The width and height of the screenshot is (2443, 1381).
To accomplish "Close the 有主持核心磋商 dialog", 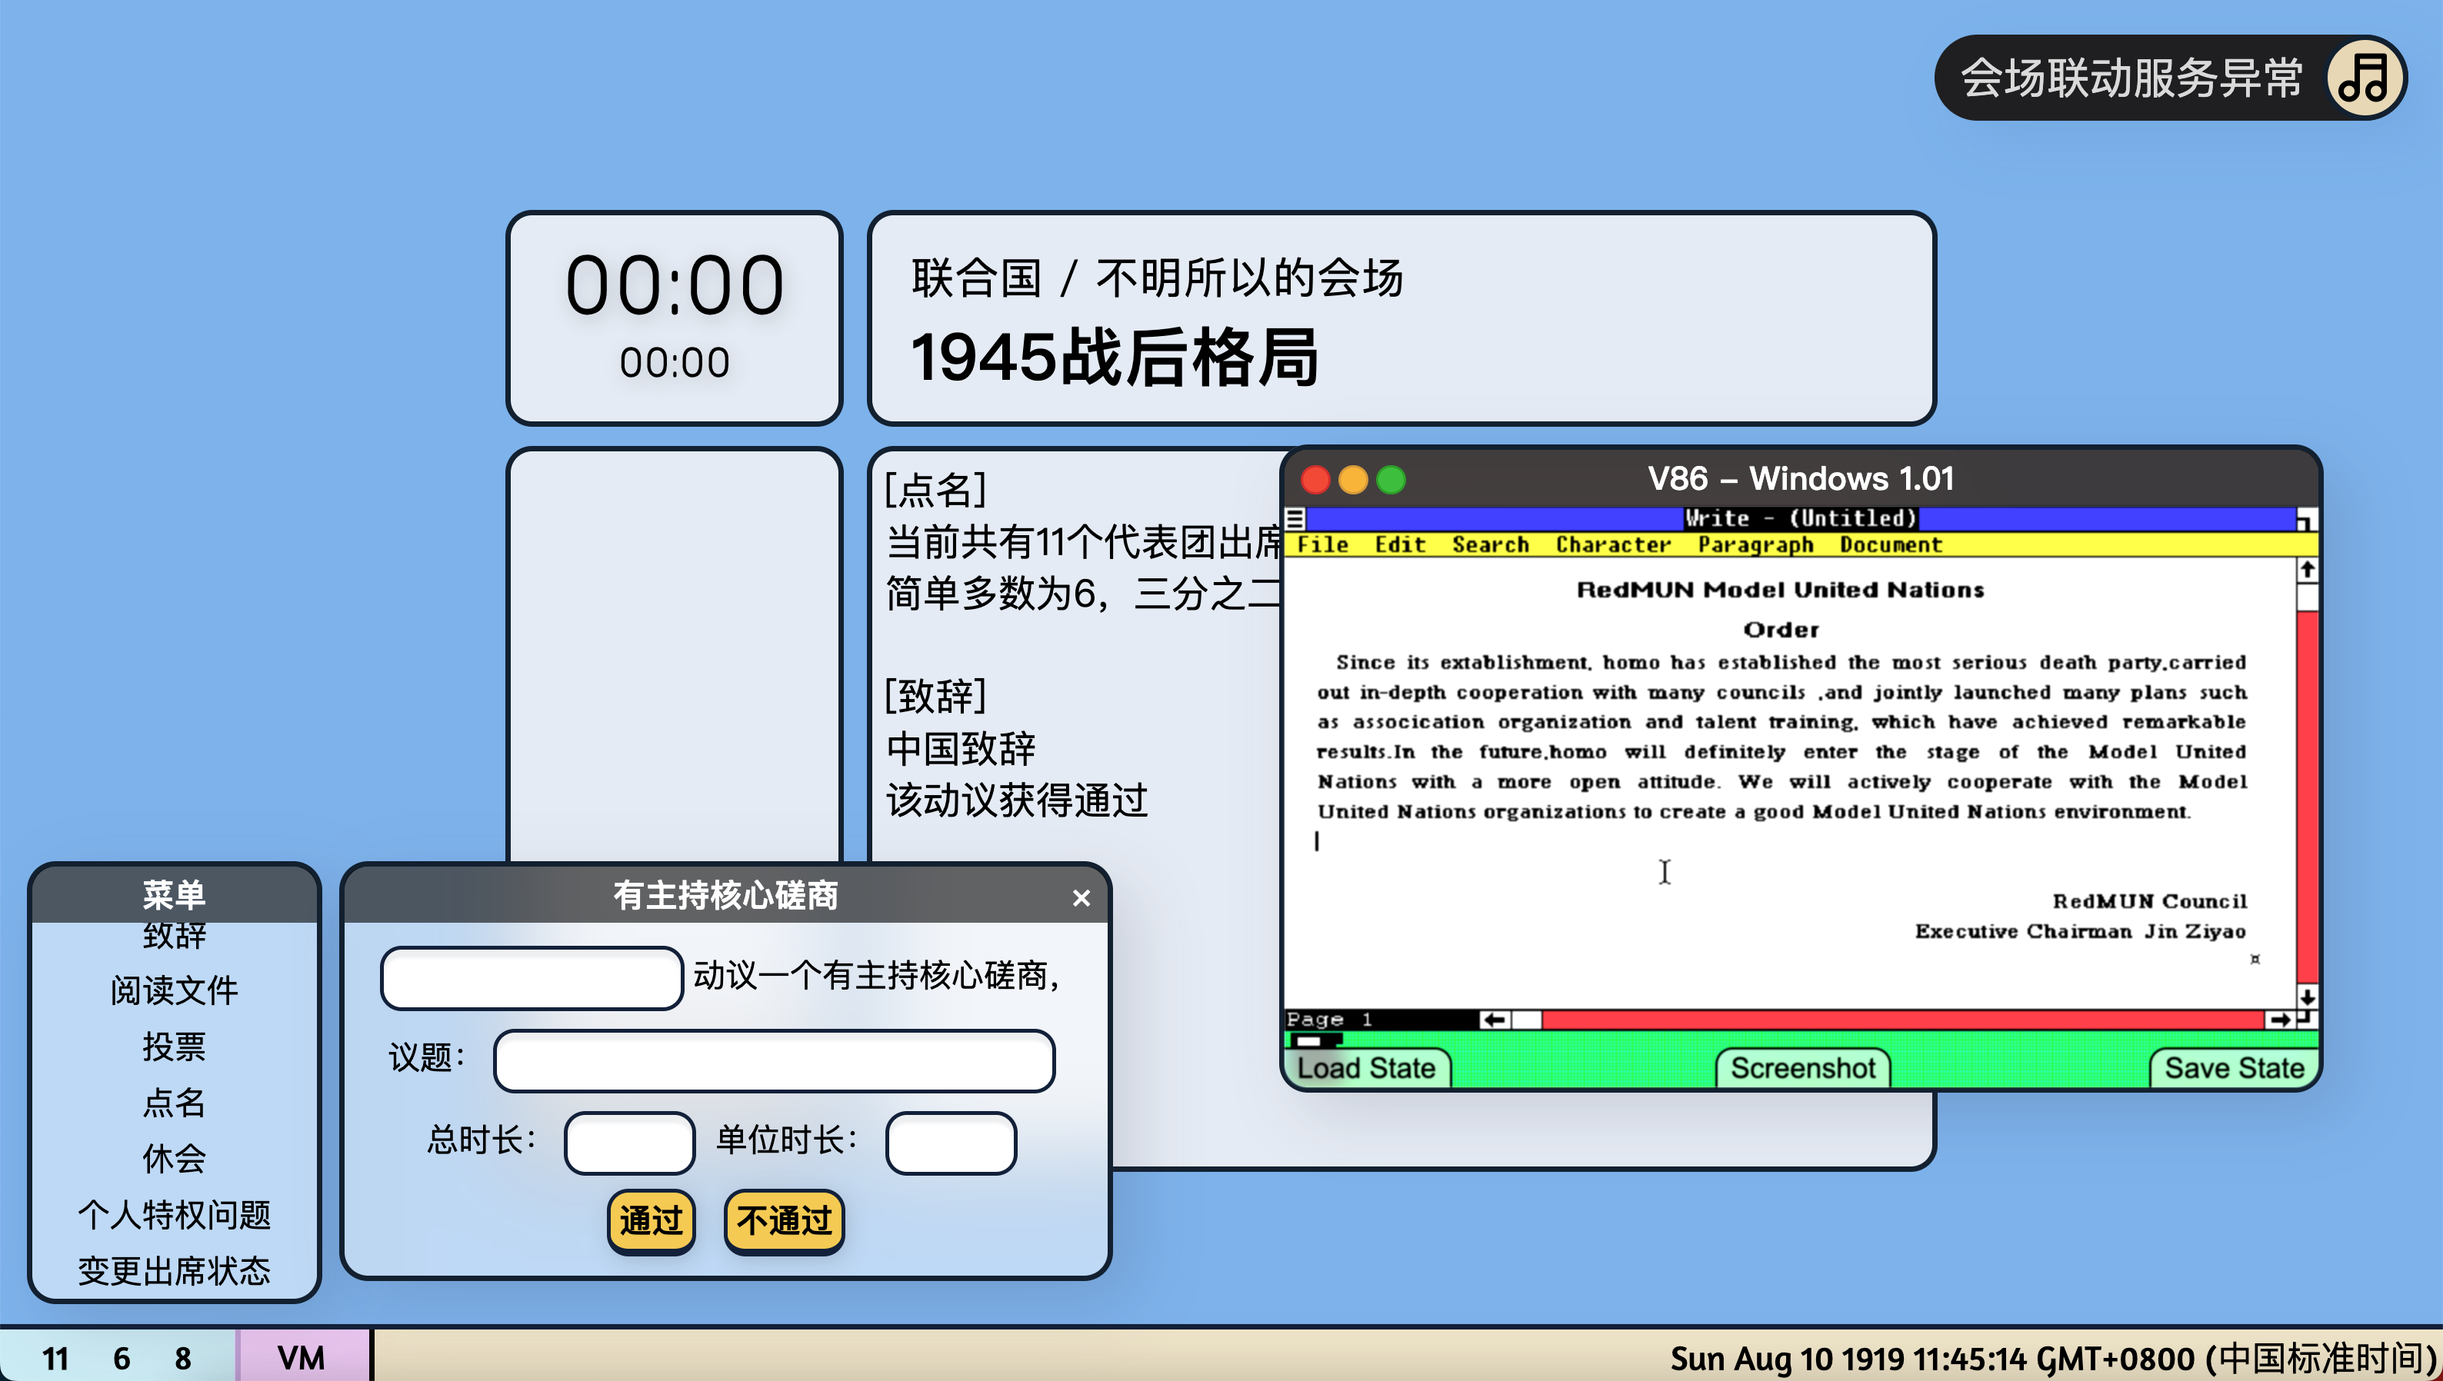I will click(1081, 897).
